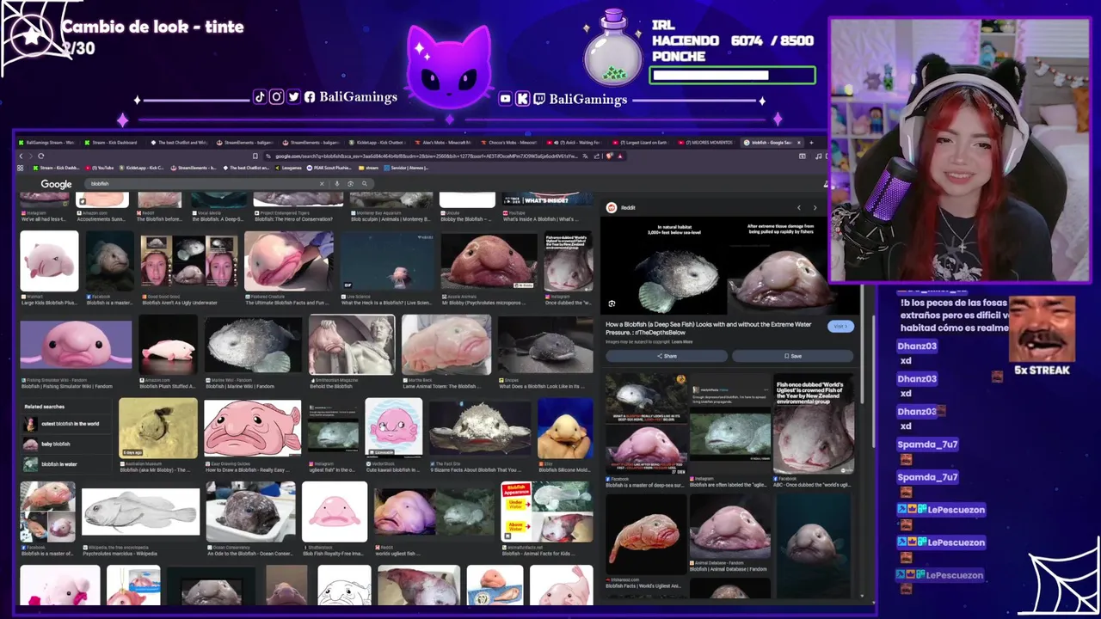Click the Google logo
This screenshot has width=1101, height=619.
pyautogui.click(x=56, y=184)
